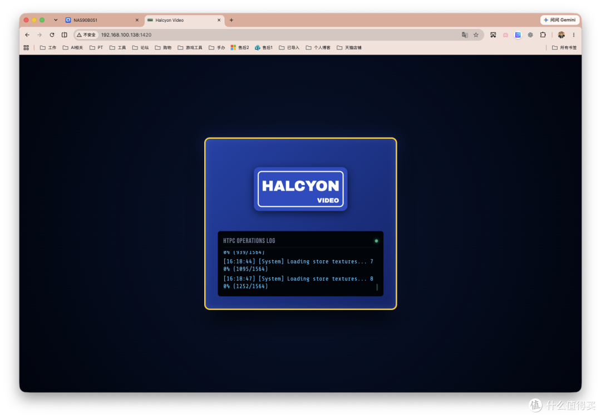Open the tab search dropdown arrow

click(x=56, y=20)
